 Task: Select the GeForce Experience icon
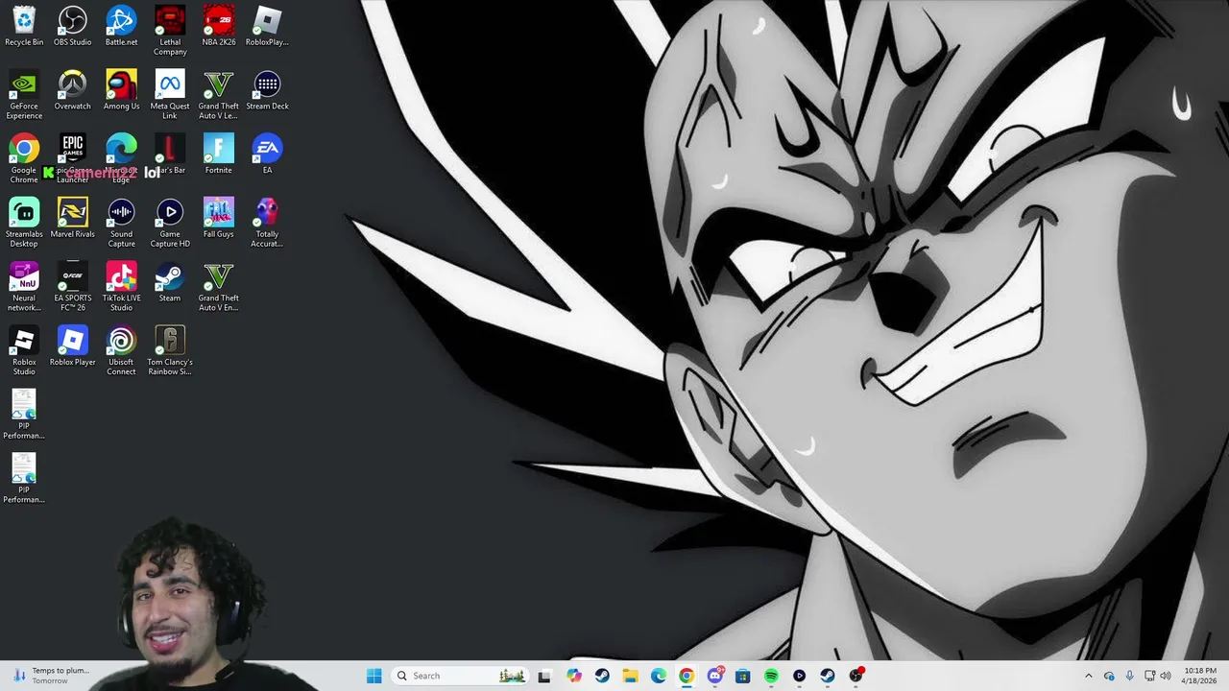24,95
